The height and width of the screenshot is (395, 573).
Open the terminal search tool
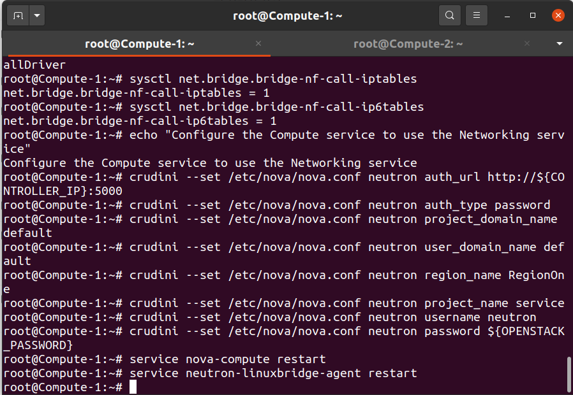[x=449, y=15]
